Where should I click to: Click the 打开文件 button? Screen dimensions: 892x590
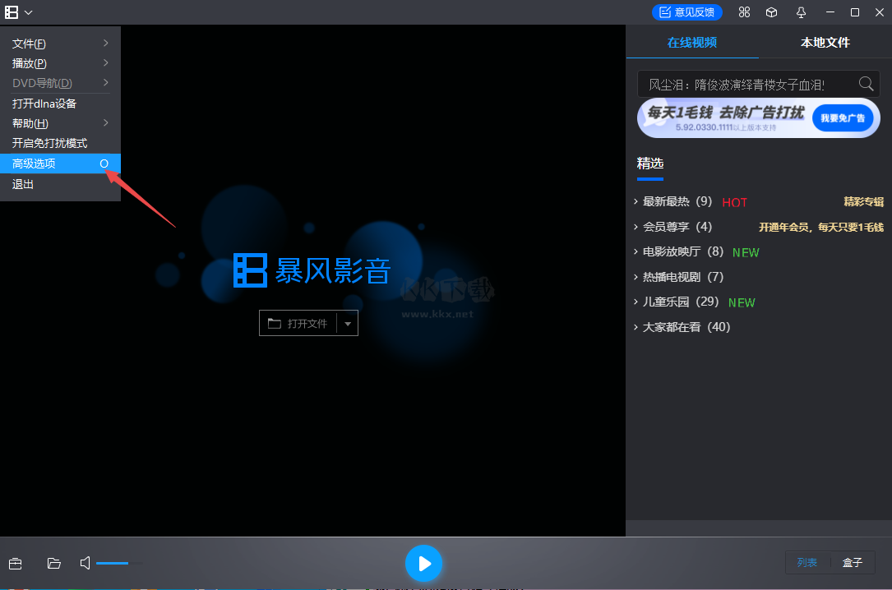tap(298, 324)
